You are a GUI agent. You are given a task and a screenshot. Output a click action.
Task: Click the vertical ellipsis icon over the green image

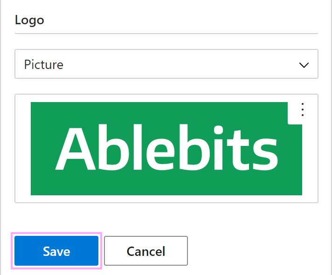(x=303, y=110)
